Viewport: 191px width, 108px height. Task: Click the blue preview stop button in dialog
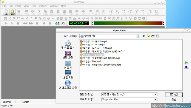[186, 67]
